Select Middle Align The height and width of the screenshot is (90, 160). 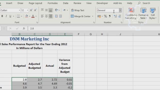click(46, 10)
